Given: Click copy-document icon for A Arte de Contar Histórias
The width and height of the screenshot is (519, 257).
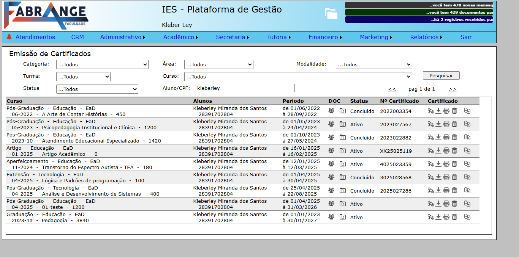Looking at the screenshot, I should [467, 111].
